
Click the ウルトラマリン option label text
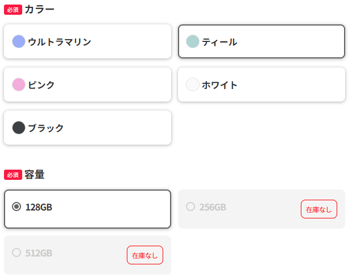click(x=59, y=41)
